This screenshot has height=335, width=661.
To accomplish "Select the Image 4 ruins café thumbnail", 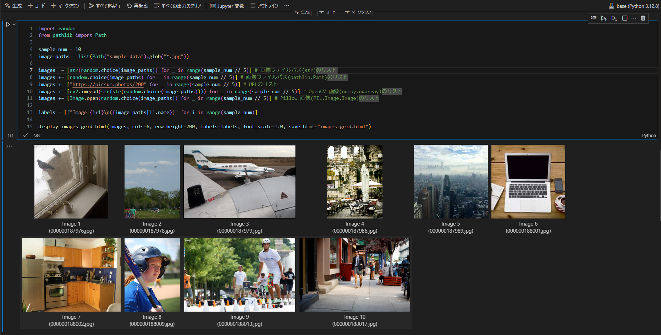I will click(355, 181).
